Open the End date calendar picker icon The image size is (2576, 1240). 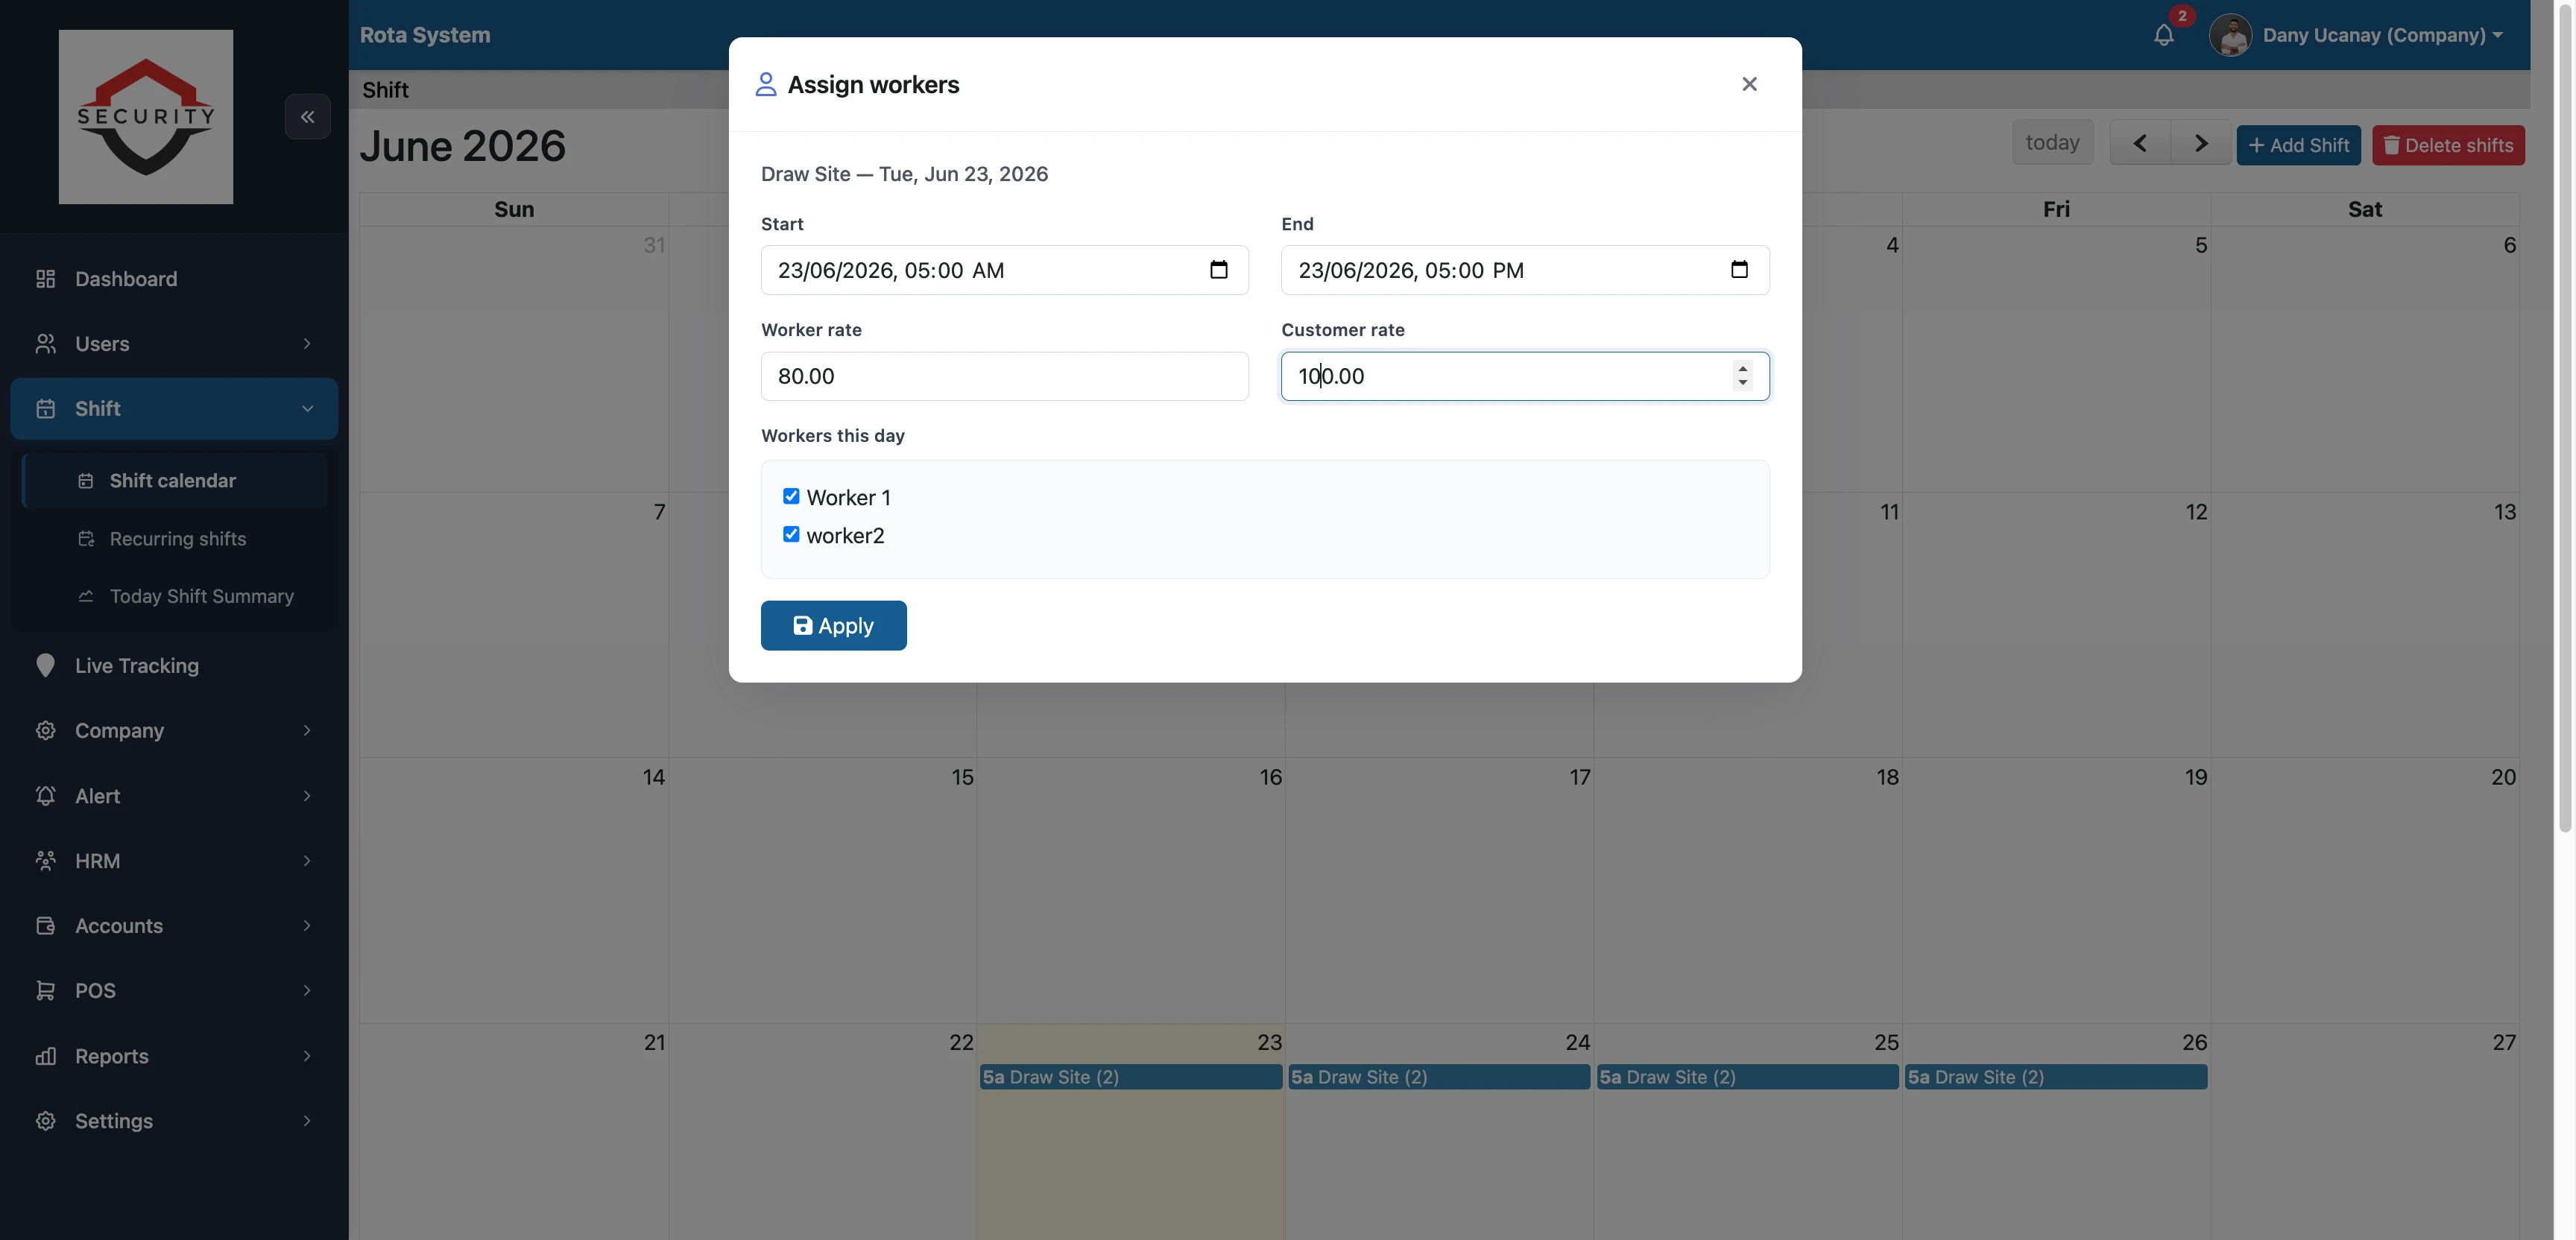(1739, 270)
